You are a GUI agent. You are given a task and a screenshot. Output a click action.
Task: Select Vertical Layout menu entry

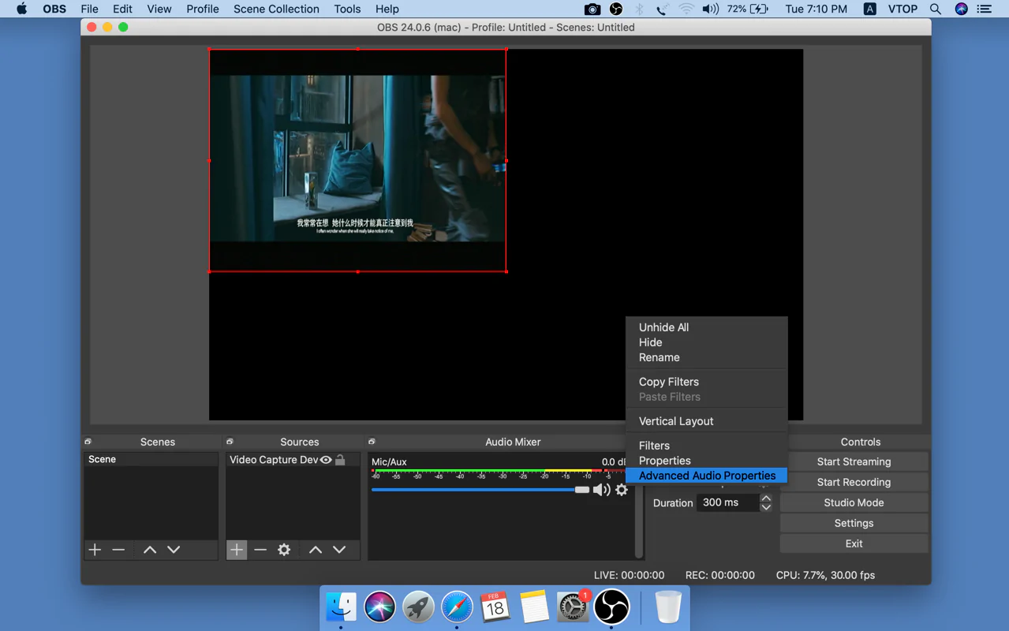676,421
